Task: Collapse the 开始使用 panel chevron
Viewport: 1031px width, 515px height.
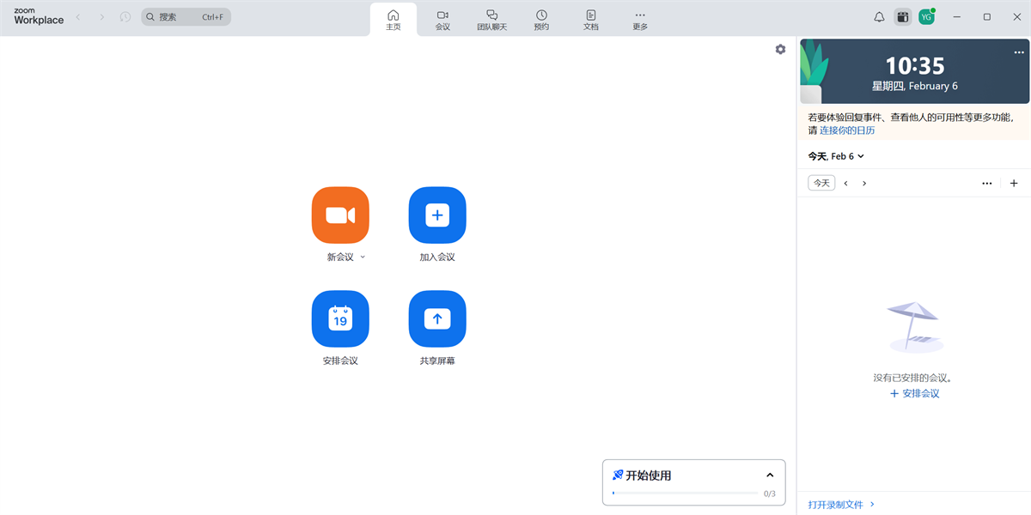Action: 770,474
